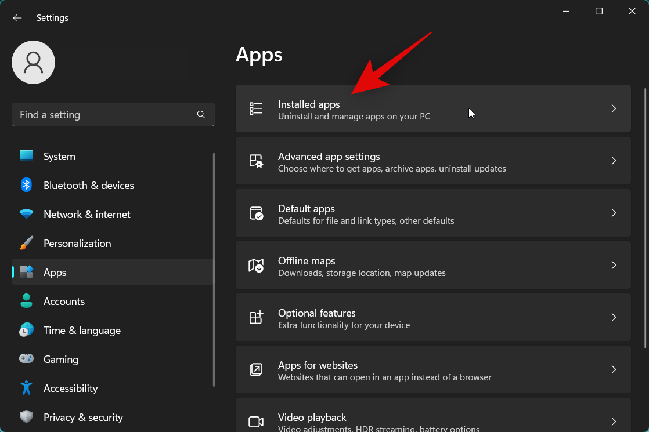Open Personalization via the paintbrush icon
The image size is (649, 432).
tap(27, 243)
